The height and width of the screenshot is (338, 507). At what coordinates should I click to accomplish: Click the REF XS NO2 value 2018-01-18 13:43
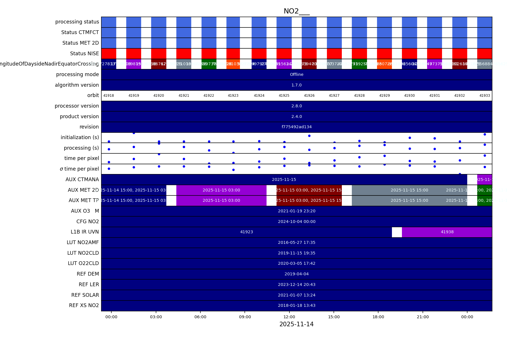tap(296, 306)
